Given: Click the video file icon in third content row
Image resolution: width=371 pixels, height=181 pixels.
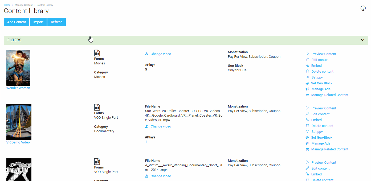Looking at the screenshot, I should pyautogui.click(x=97, y=162).
